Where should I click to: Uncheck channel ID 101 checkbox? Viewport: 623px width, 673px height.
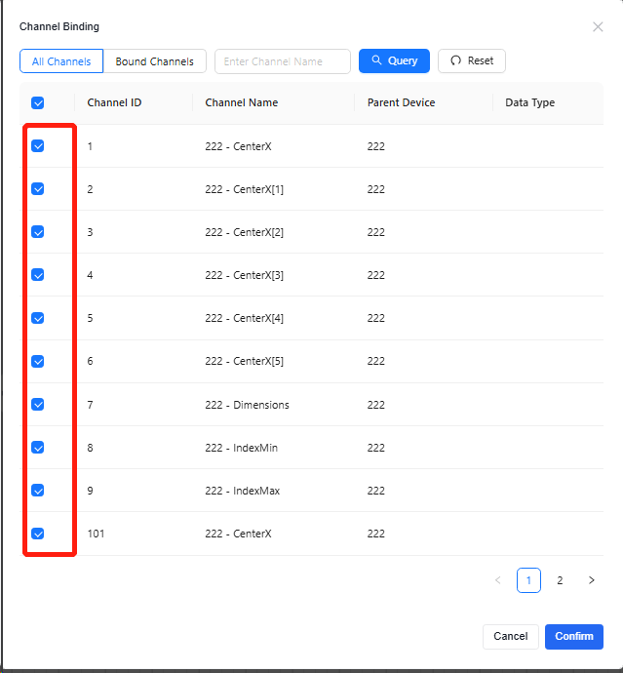tap(38, 534)
